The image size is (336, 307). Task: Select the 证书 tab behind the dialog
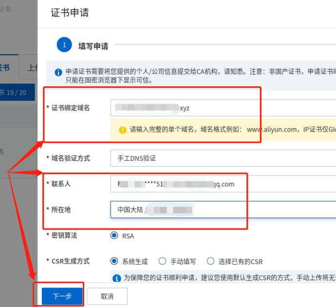tap(6, 68)
